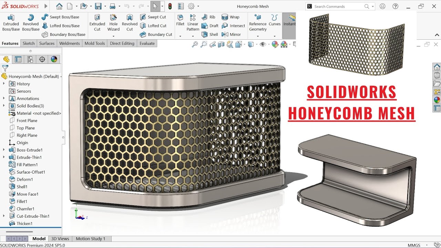Select the Fill Pattern1 feature

tap(23, 165)
